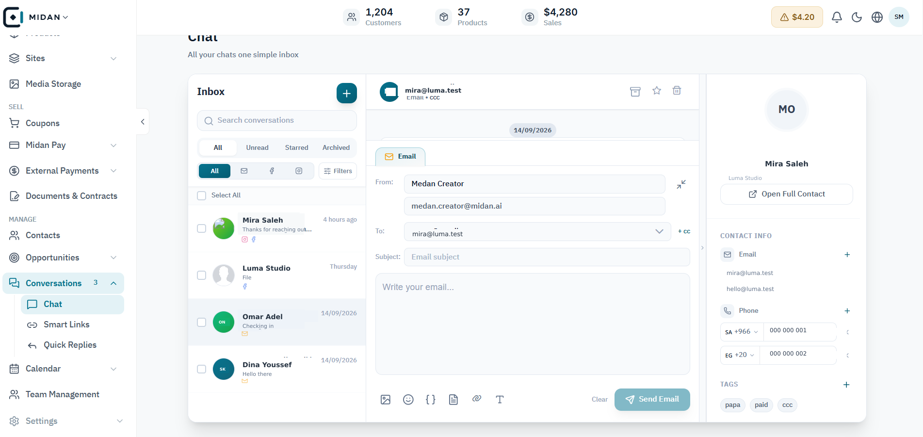Open Team Management in sidebar

tap(63, 394)
